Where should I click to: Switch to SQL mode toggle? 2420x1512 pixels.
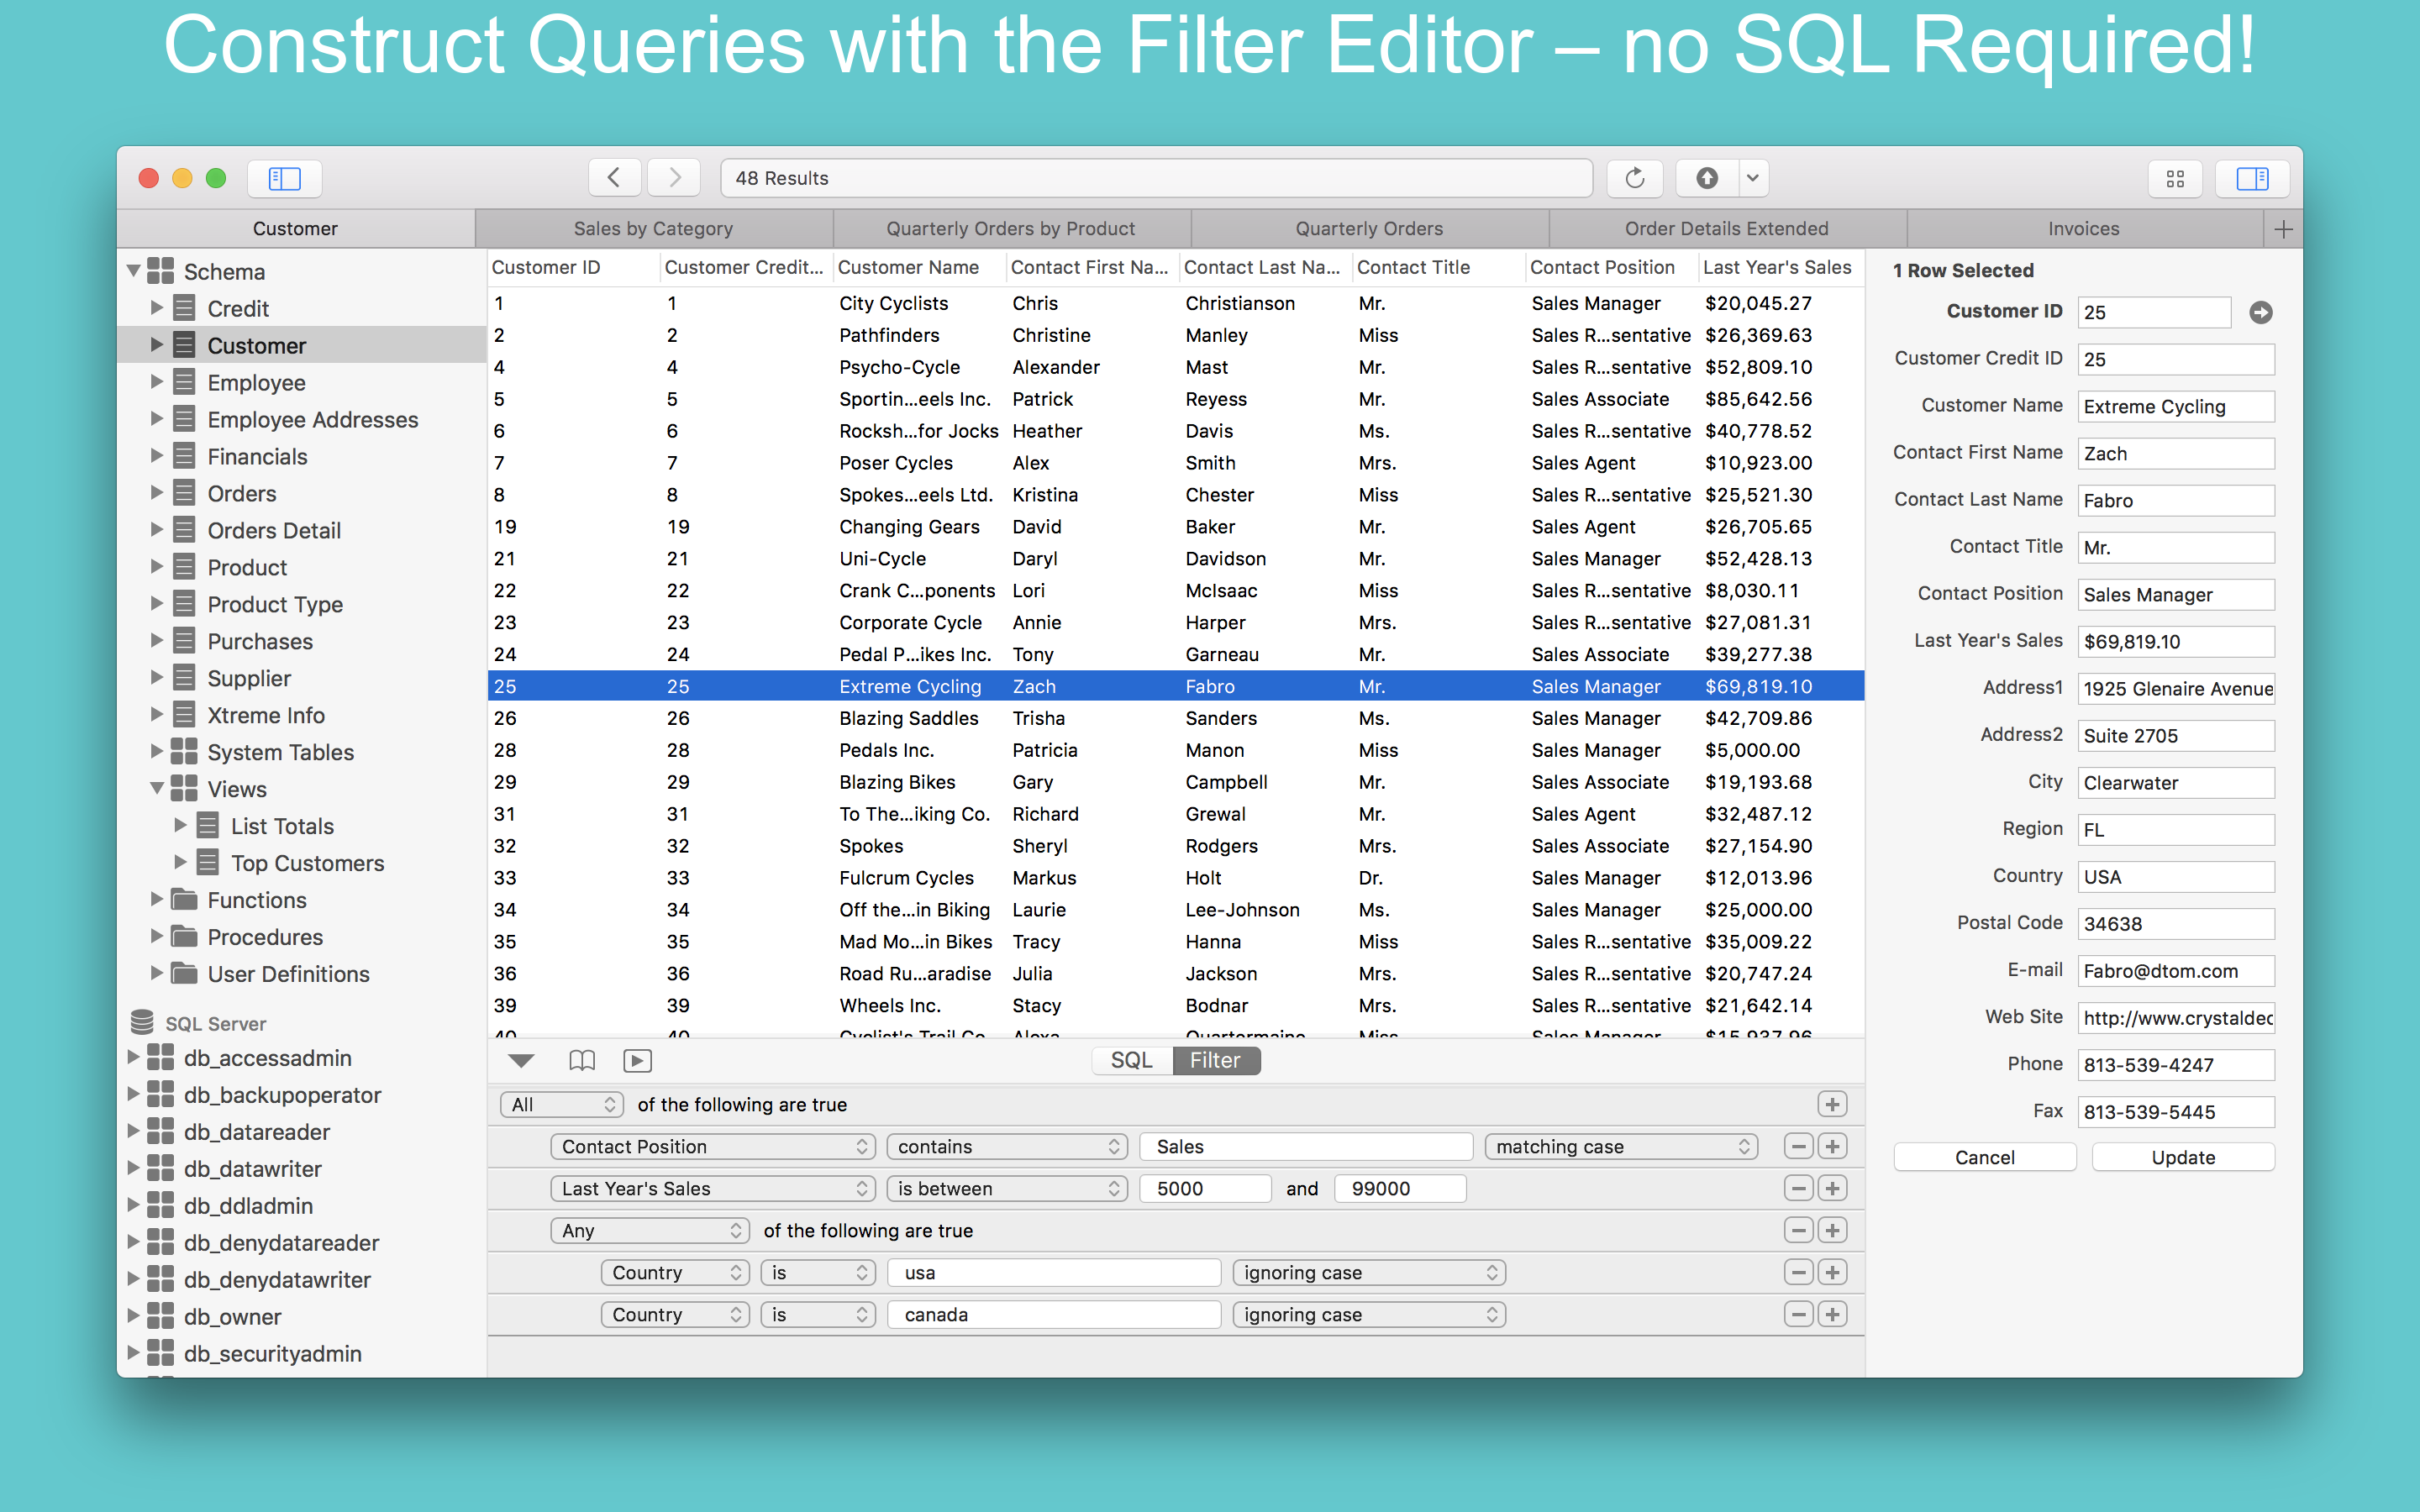pyautogui.click(x=1132, y=1060)
